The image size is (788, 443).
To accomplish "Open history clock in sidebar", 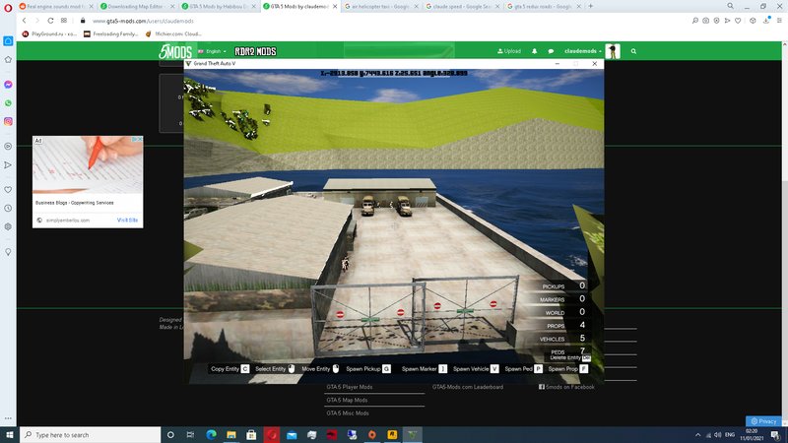I will pos(8,208).
